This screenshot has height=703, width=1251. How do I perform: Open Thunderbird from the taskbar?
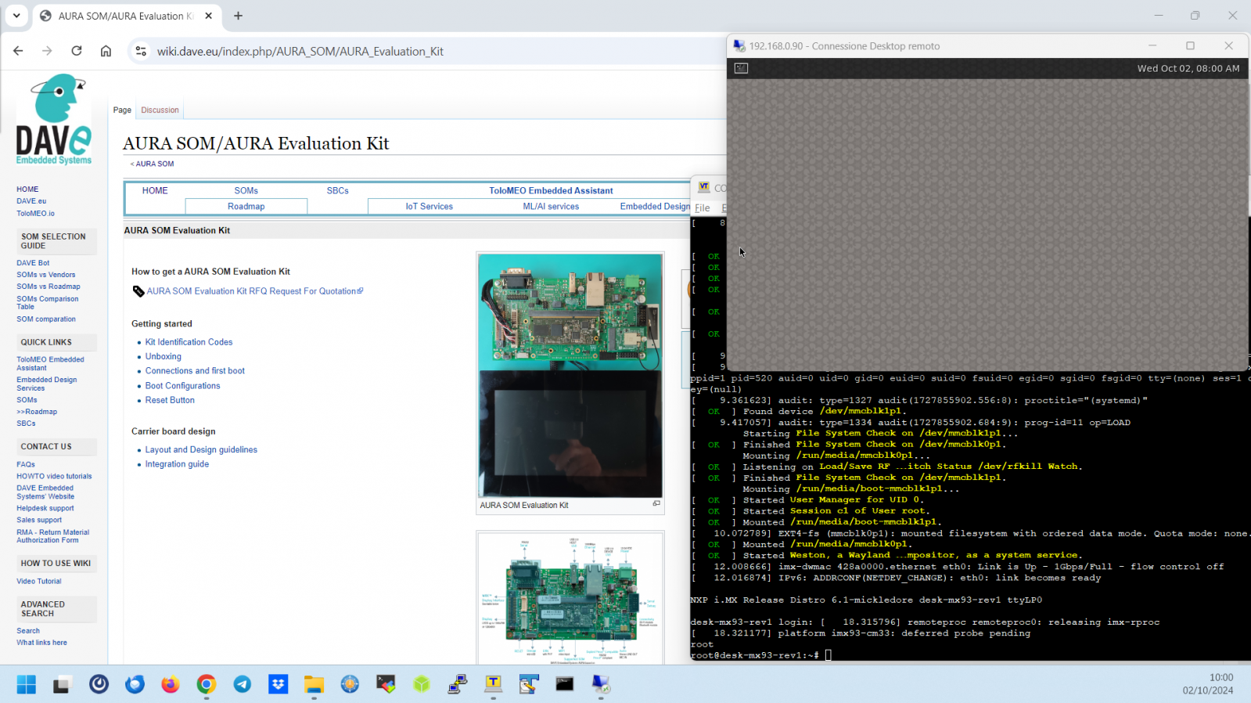(x=135, y=684)
